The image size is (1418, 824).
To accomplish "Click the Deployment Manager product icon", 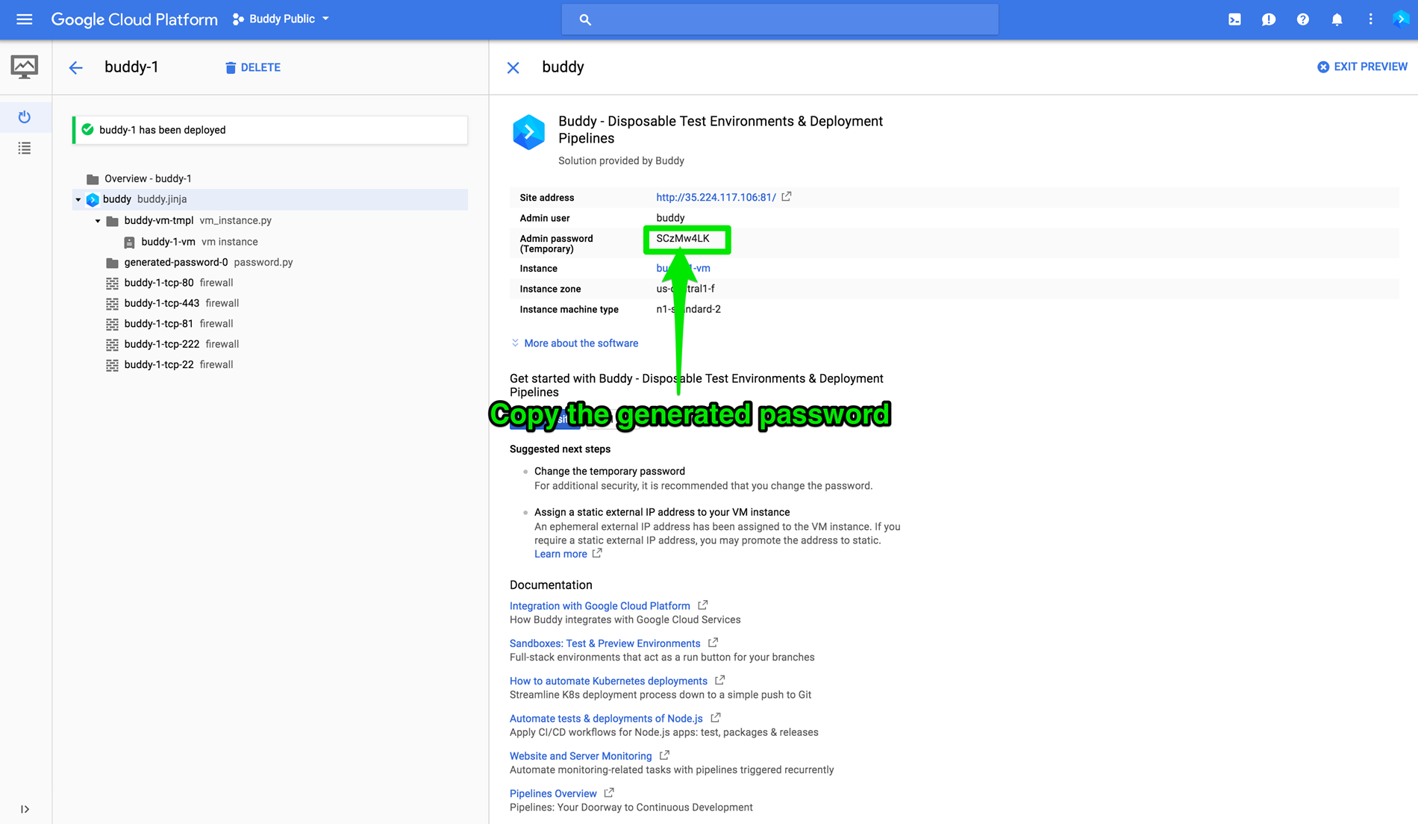I will [x=25, y=67].
